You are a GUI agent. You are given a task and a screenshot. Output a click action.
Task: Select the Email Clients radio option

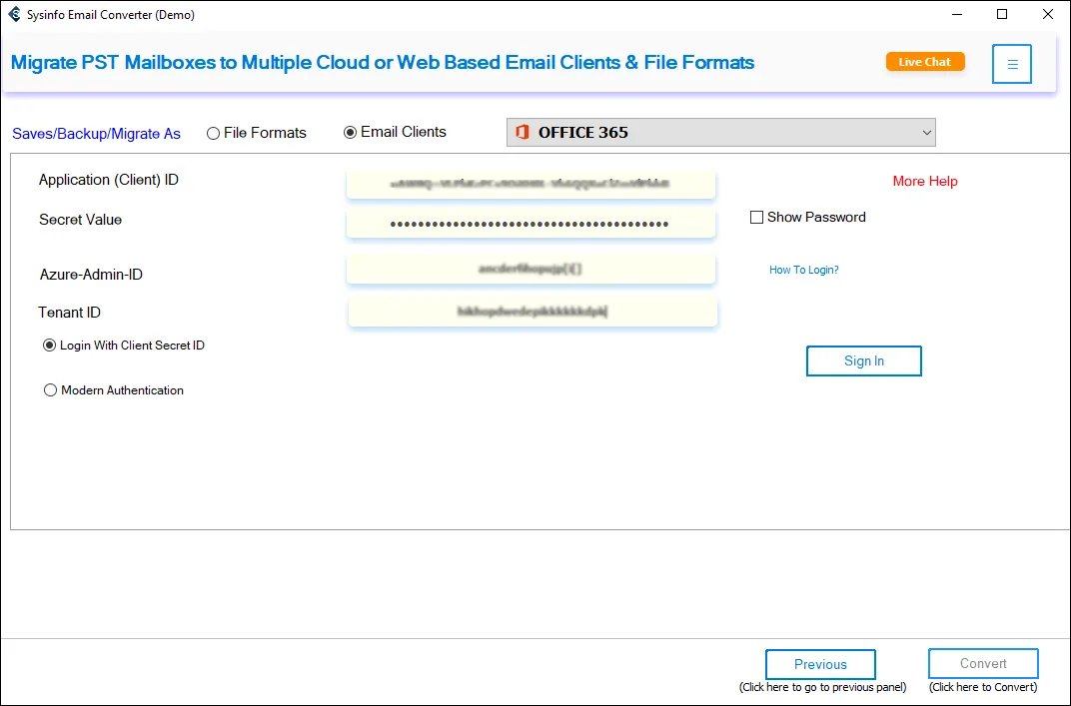tap(351, 132)
